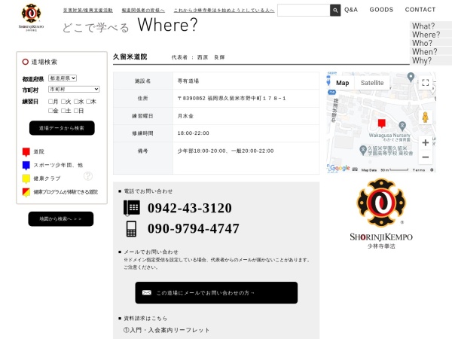Viewport: 452px width, 339px height.
Task: Open 災害対策/復興支援活動 header link
Action: click(x=88, y=11)
